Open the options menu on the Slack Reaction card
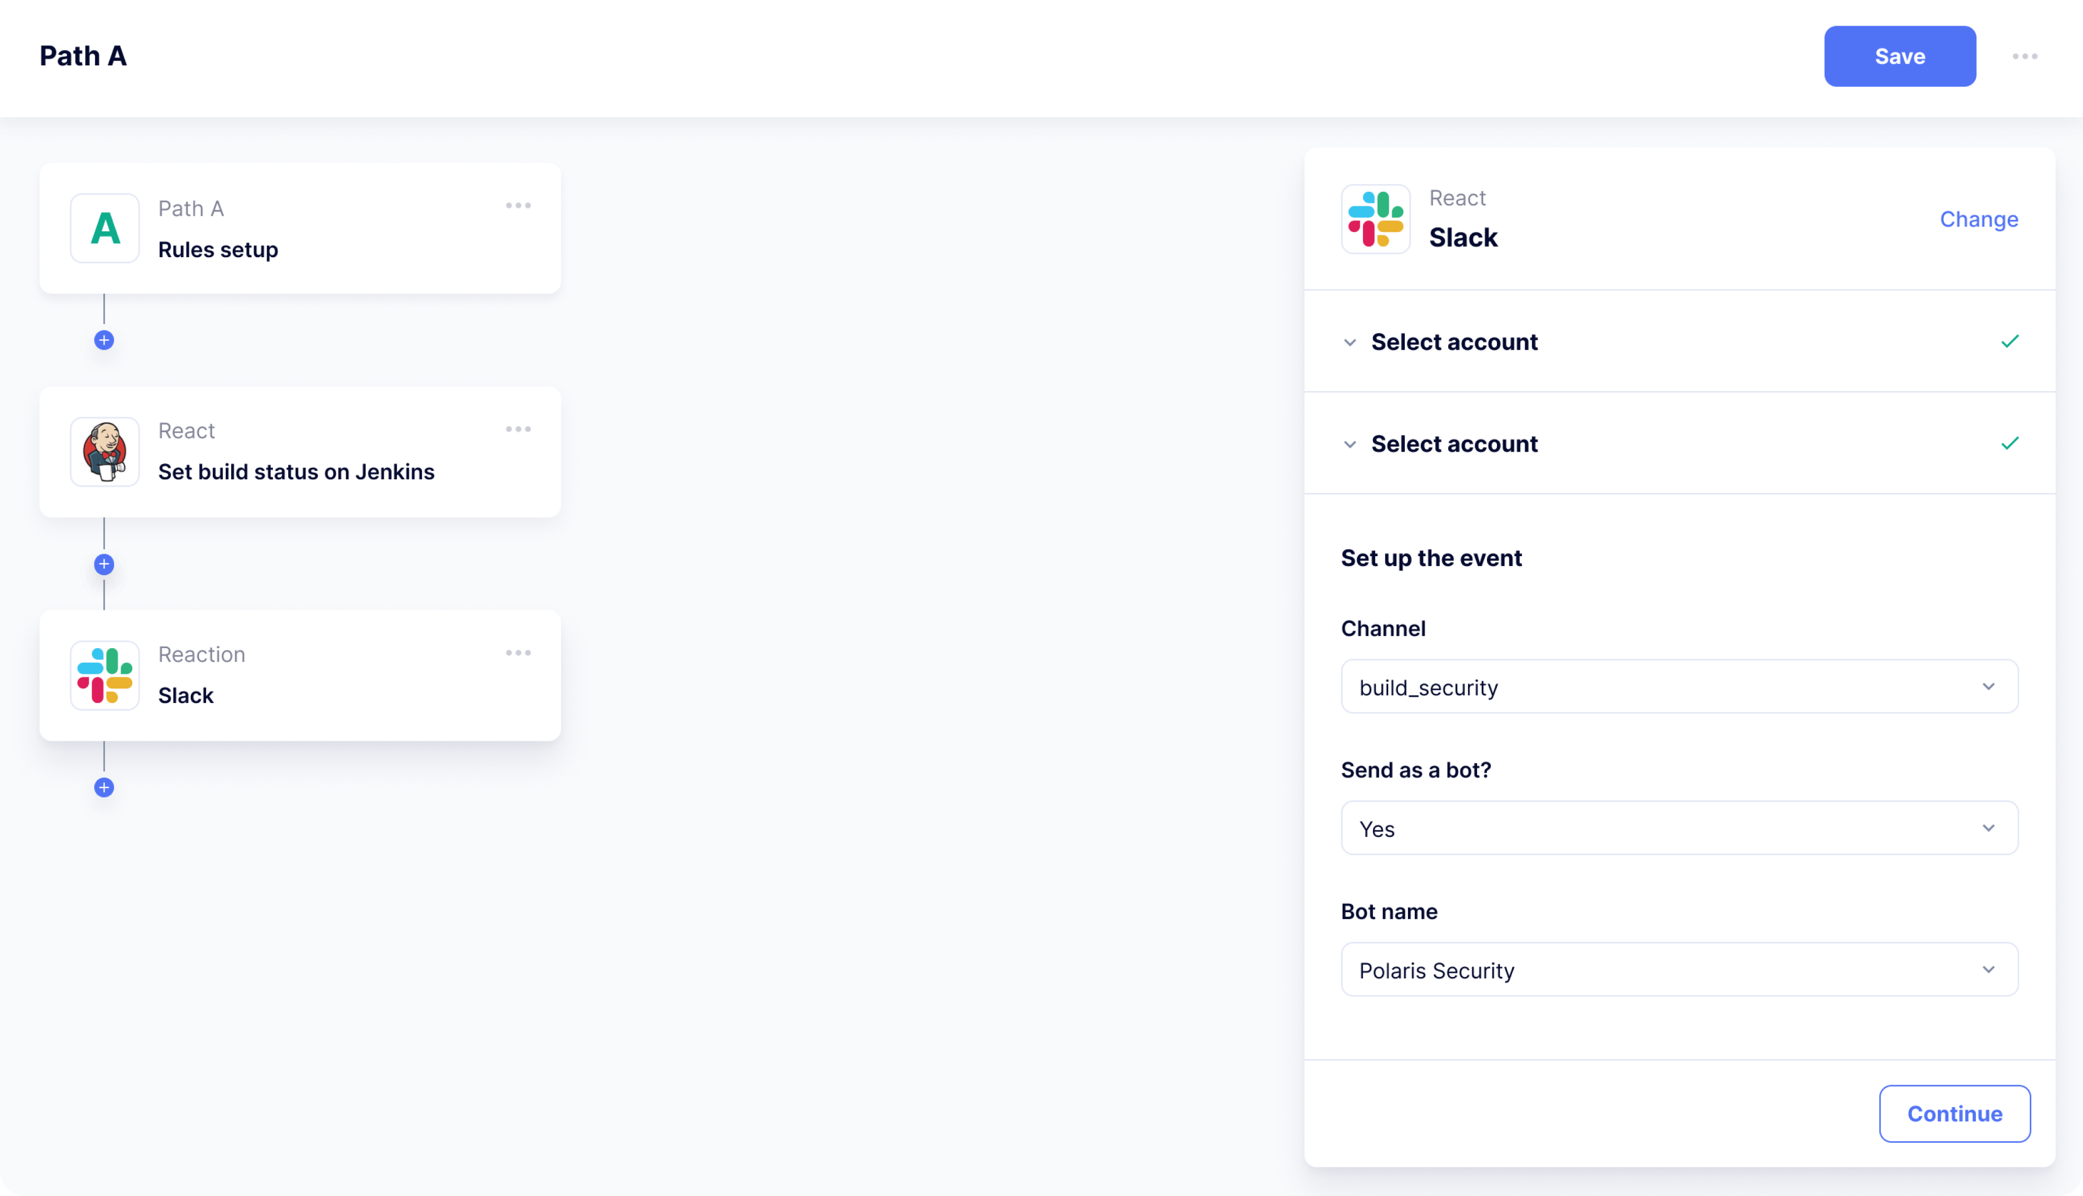2083x1196 pixels. coord(518,652)
